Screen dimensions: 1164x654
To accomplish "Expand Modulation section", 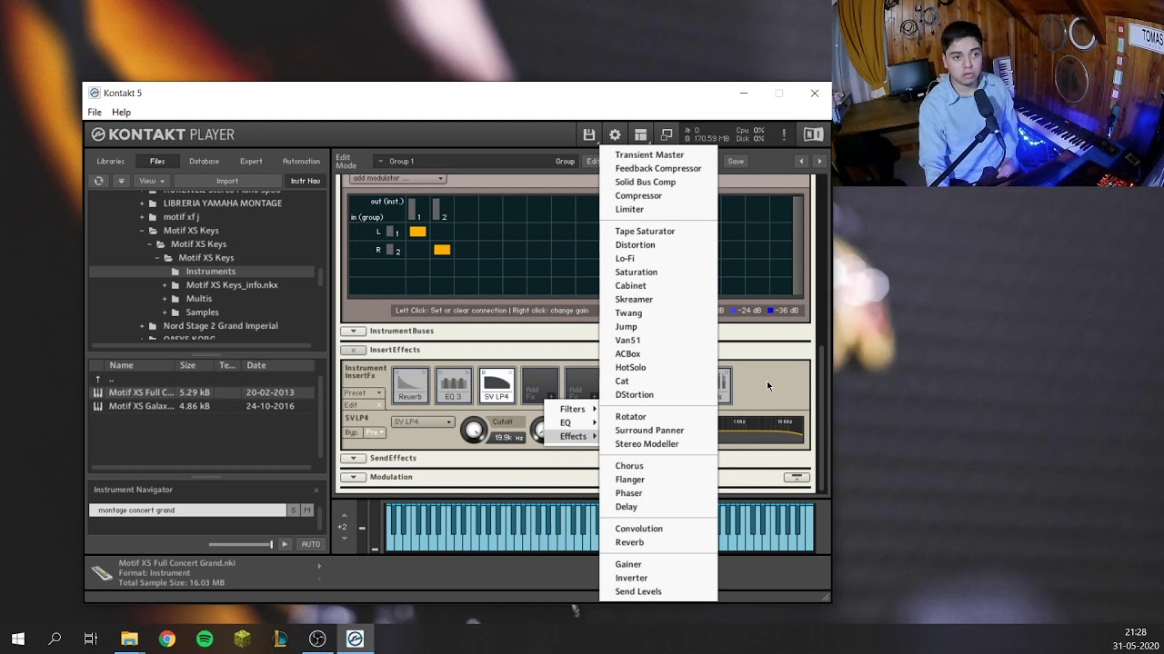I will pos(353,477).
